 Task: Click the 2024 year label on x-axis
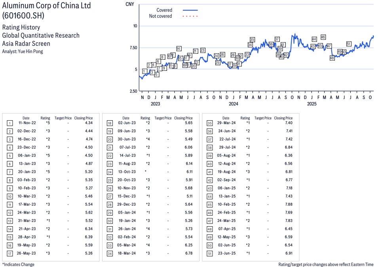pyautogui.click(x=234, y=104)
